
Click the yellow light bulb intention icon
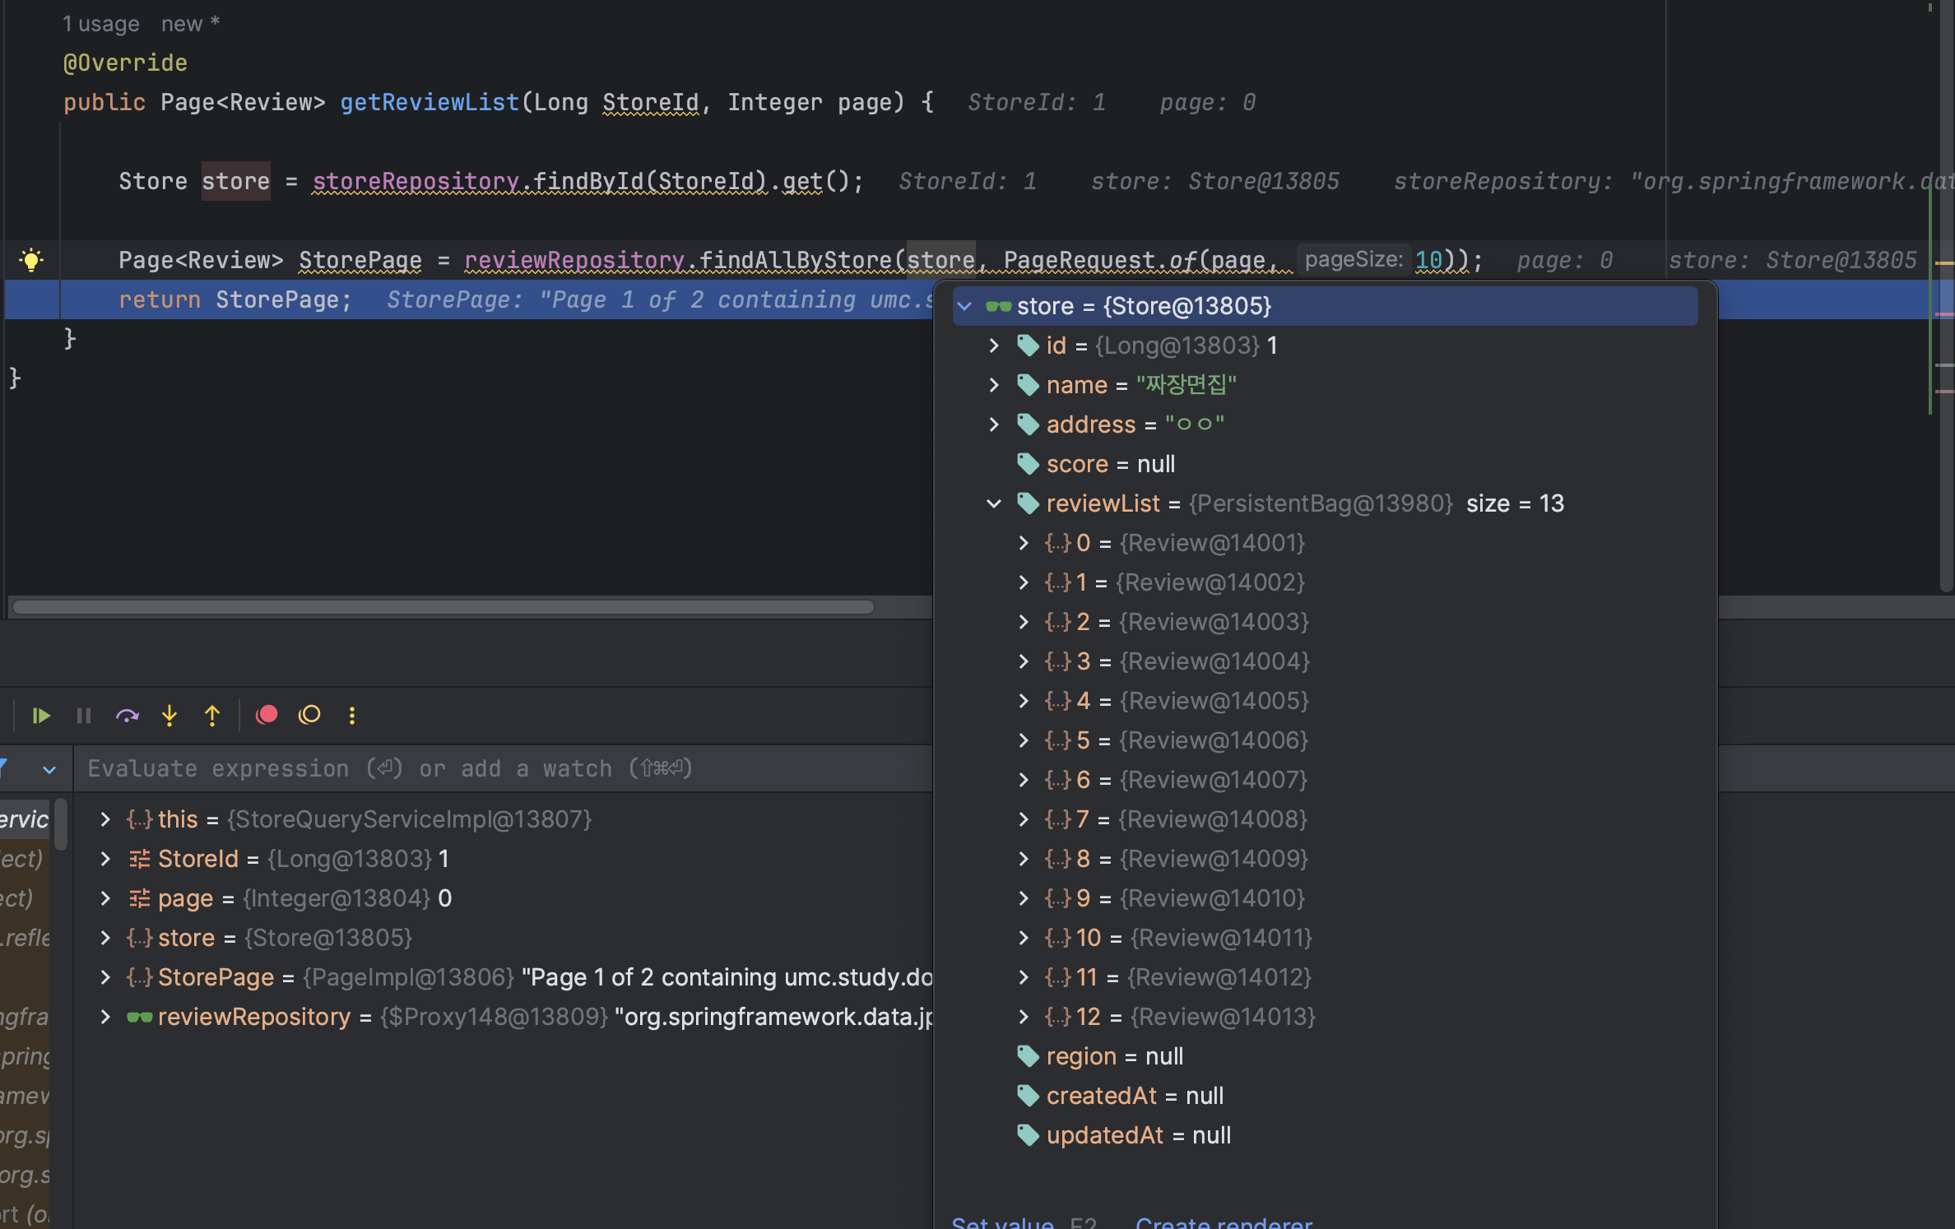coord(31,260)
